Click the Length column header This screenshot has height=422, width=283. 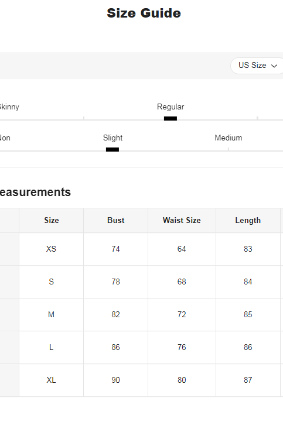point(248,220)
